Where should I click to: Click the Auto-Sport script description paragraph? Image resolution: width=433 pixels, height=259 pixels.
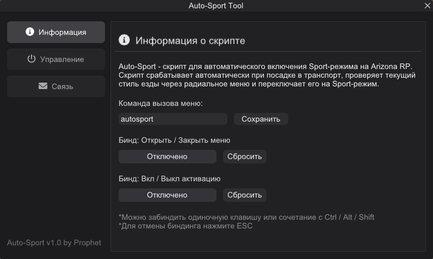[267, 75]
